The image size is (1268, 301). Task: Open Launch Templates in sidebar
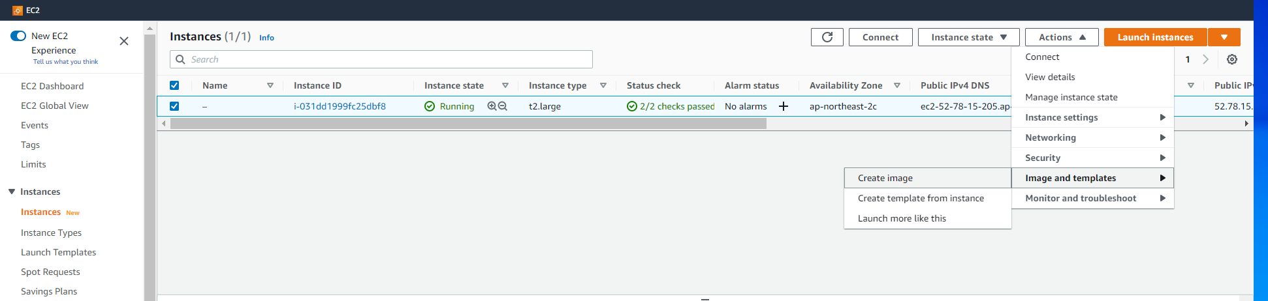coord(58,252)
